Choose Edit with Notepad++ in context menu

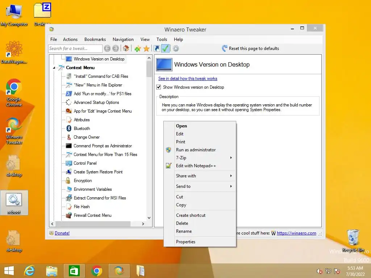tap(200, 166)
